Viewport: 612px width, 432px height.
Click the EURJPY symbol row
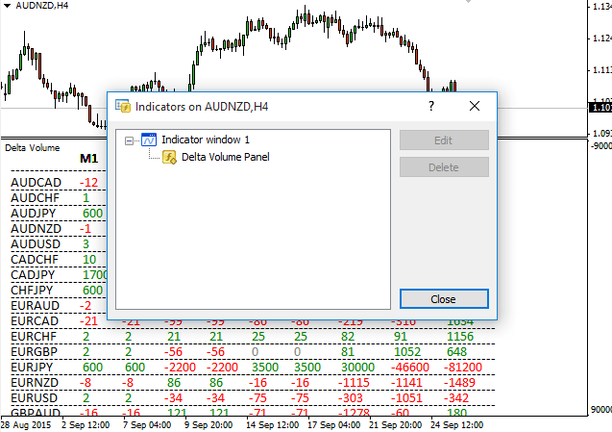coord(35,367)
